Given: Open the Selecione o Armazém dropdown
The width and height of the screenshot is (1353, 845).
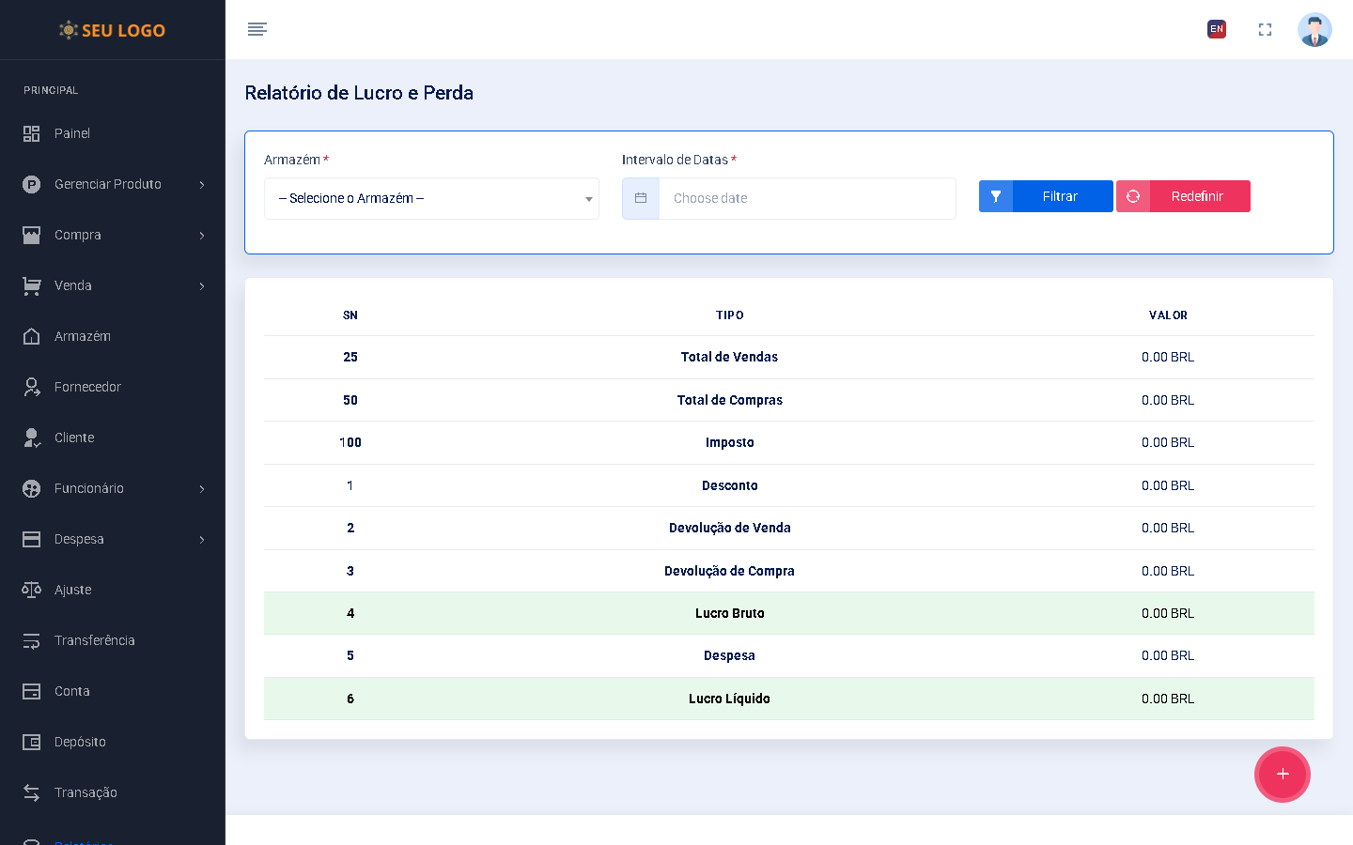Looking at the screenshot, I should point(431,198).
